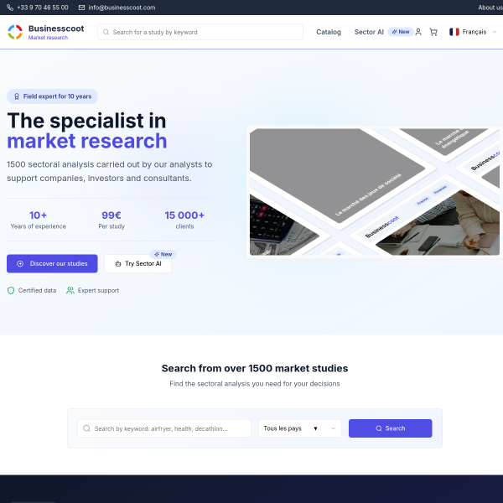Open the Sector AI menu item
The height and width of the screenshot is (503, 503).
369,32
